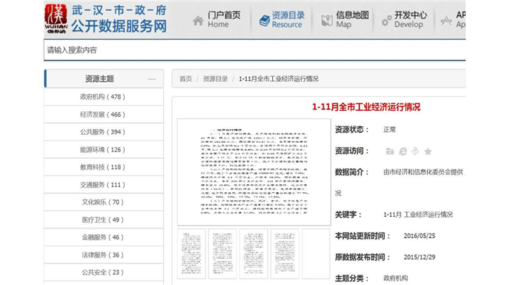Viewport: 508px width, 285px height.
Task: Click the keyword text 1-11月 工业经济运行情况
Action: coord(418,215)
